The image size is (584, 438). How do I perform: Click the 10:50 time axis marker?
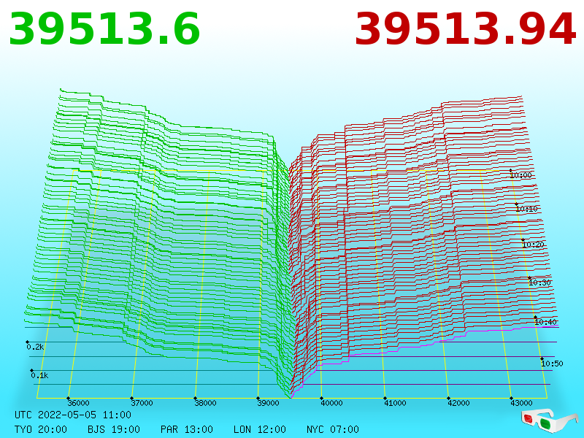tap(552, 364)
